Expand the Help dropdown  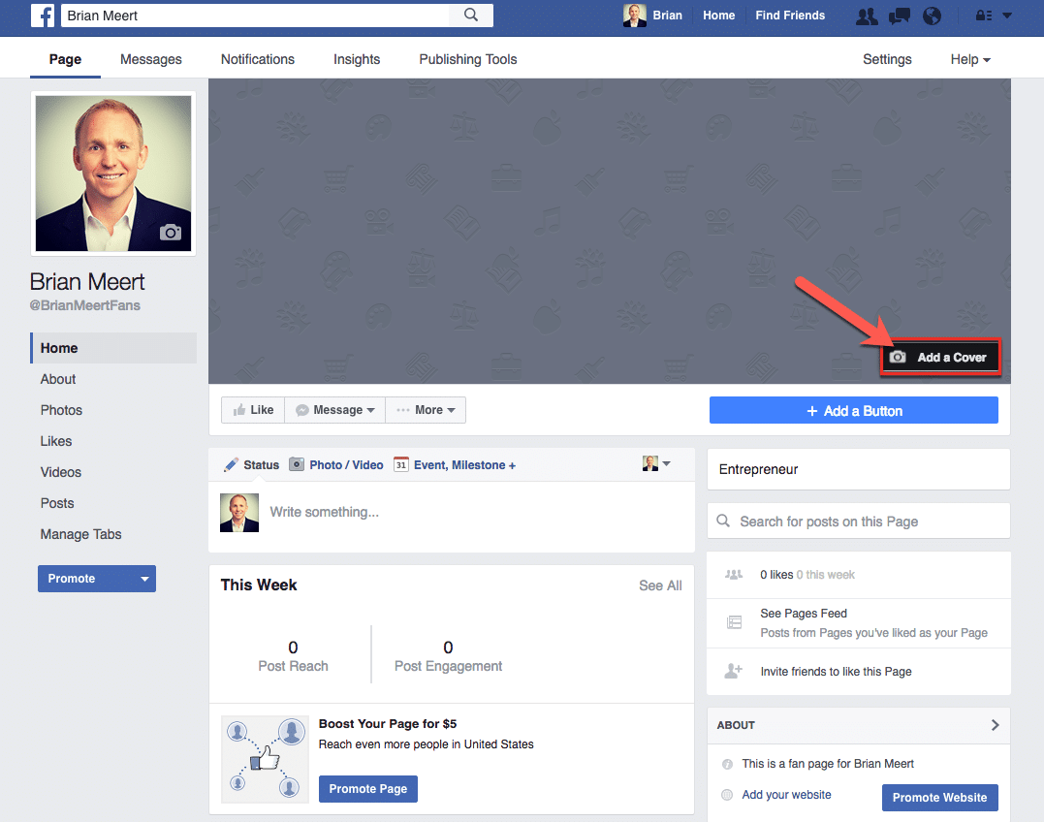click(970, 59)
